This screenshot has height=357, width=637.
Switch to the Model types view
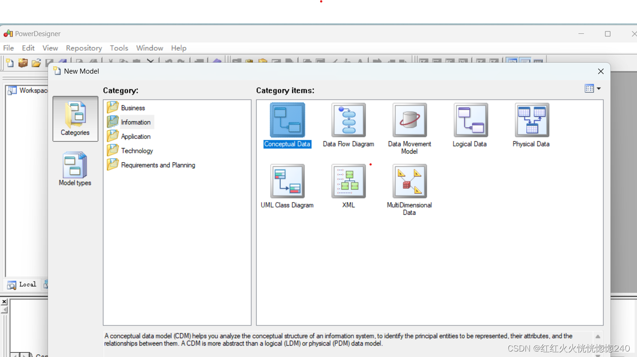point(75,169)
